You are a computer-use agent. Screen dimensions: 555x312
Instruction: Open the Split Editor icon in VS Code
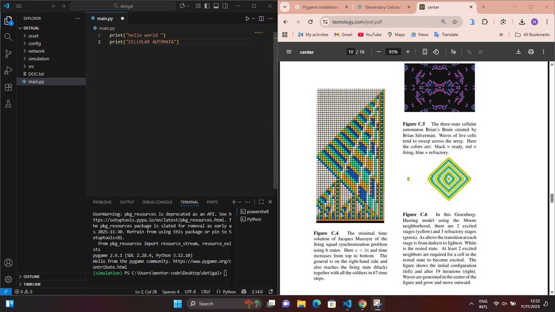[x=261, y=18]
